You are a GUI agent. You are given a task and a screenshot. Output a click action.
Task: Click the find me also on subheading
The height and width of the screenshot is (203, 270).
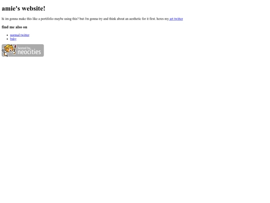[x=14, y=27]
